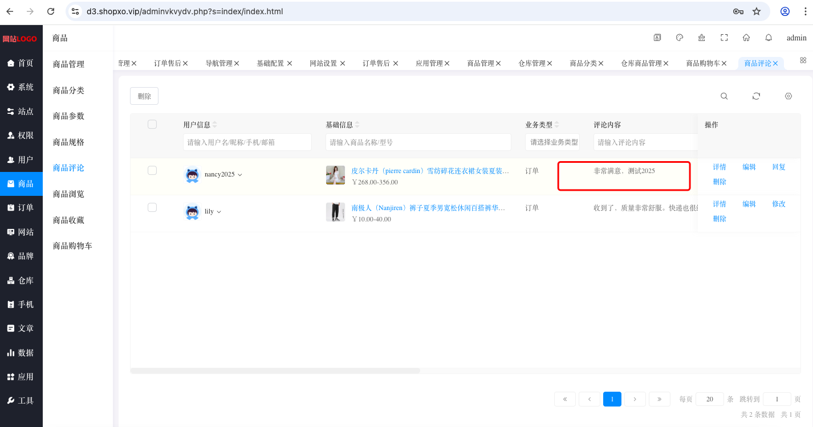This screenshot has height=427, width=813.
Task: Click the 用户信息 search input
Action: (x=247, y=142)
